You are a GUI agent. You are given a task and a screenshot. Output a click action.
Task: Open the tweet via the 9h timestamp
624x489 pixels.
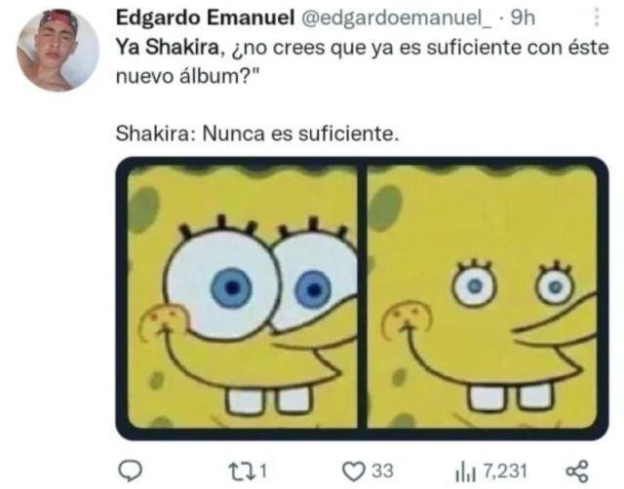523,18
